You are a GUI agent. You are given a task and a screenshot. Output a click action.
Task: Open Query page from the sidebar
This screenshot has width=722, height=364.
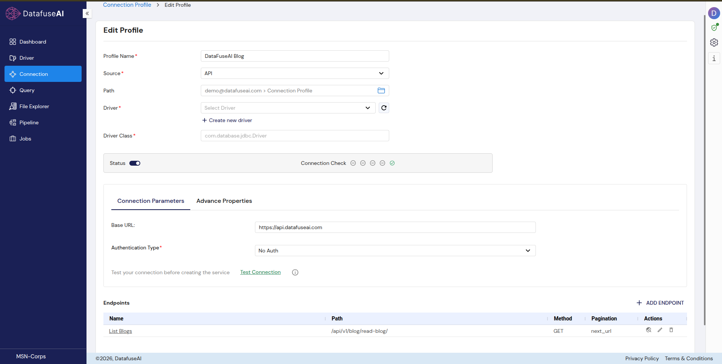tap(43, 90)
